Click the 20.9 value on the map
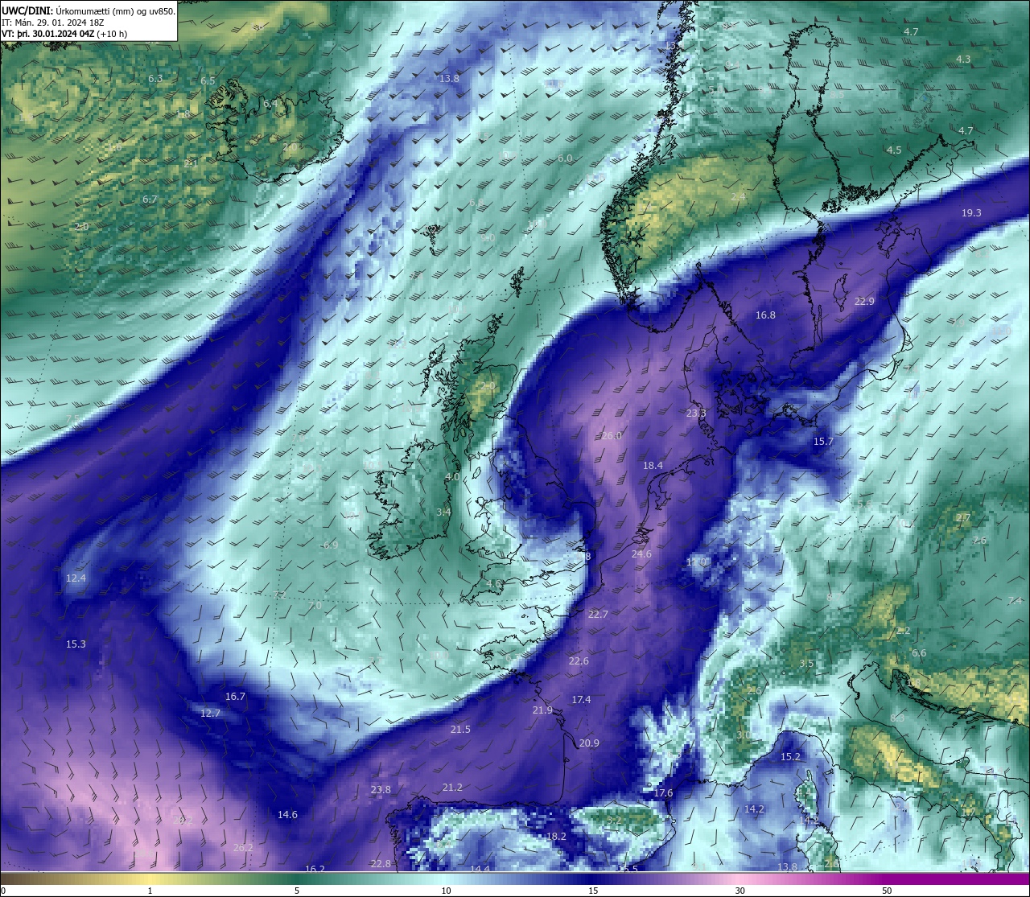The image size is (1030, 897). pyautogui.click(x=589, y=743)
